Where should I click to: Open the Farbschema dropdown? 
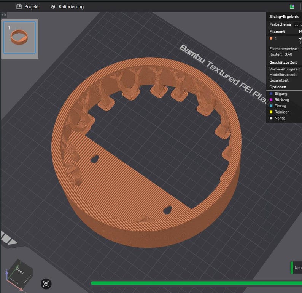click(296, 25)
